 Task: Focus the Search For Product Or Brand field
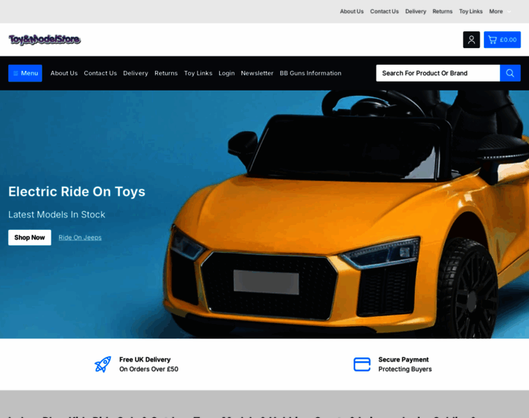coord(438,73)
